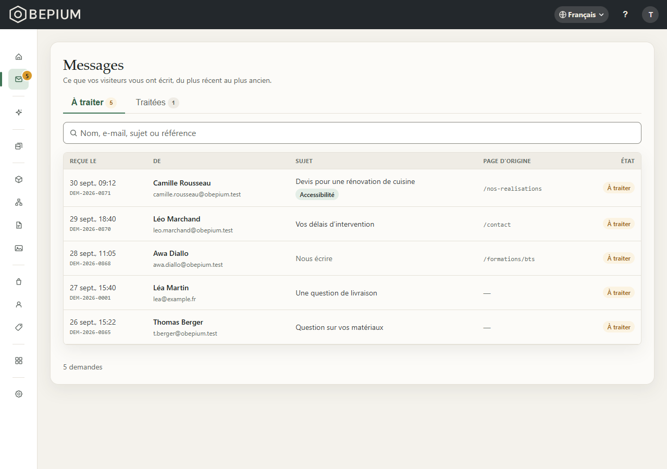Switch to the Traitées tab

pos(157,103)
